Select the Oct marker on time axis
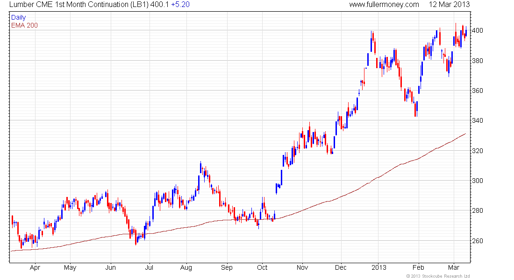The height and width of the screenshot is (280, 514). [x=262, y=268]
